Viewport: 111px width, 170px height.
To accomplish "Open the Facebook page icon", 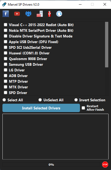I will pyautogui.click(x=6, y=14).
